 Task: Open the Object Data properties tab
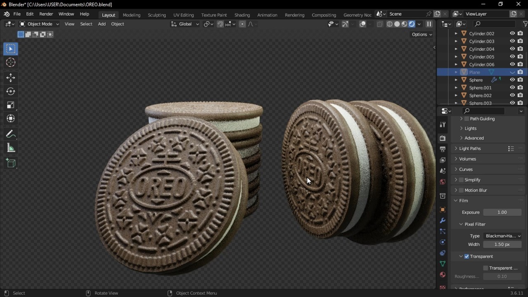pyautogui.click(x=443, y=264)
